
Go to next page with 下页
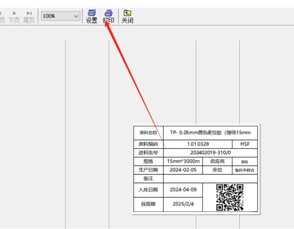(14, 17)
